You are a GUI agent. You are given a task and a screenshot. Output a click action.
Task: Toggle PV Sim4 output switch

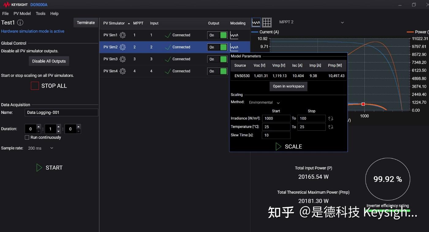point(217,71)
